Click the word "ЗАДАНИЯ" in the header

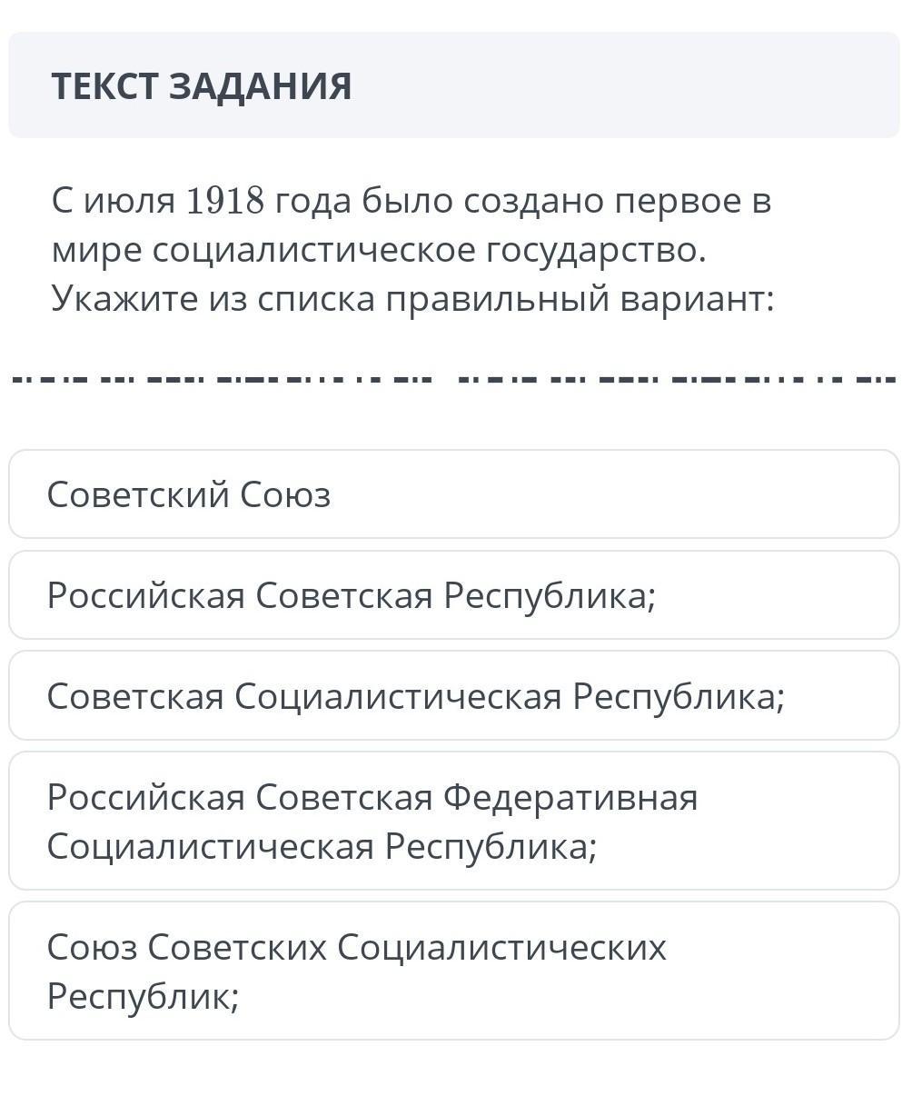tap(261, 86)
